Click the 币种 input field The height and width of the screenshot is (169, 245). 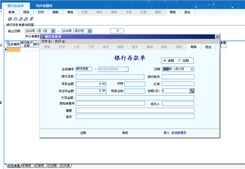(135, 84)
